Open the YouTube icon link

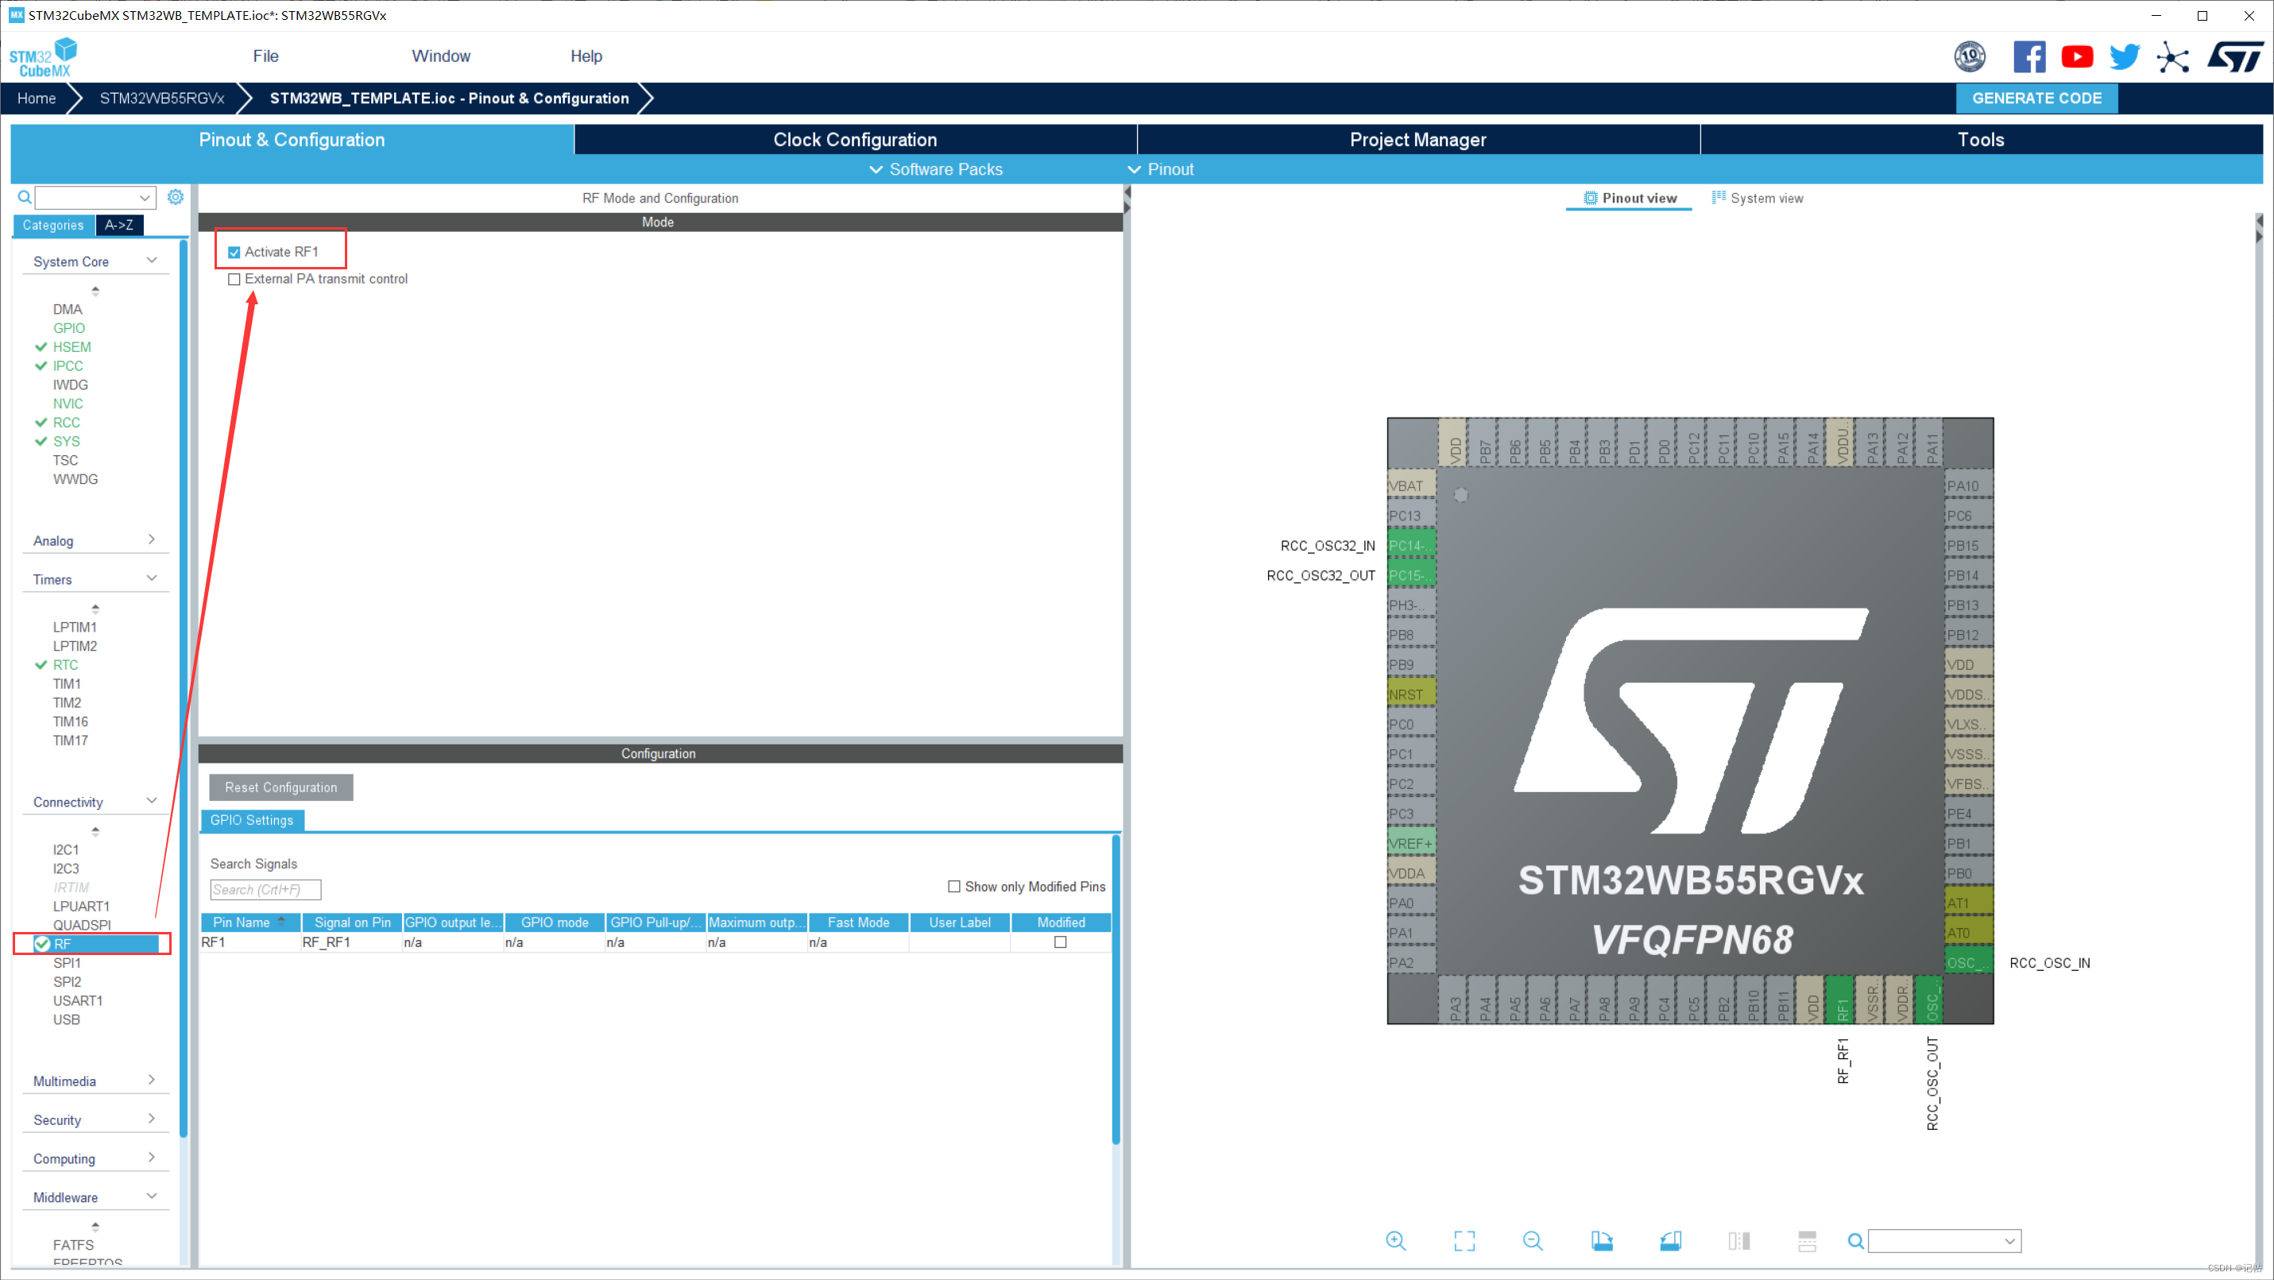(2076, 56)
